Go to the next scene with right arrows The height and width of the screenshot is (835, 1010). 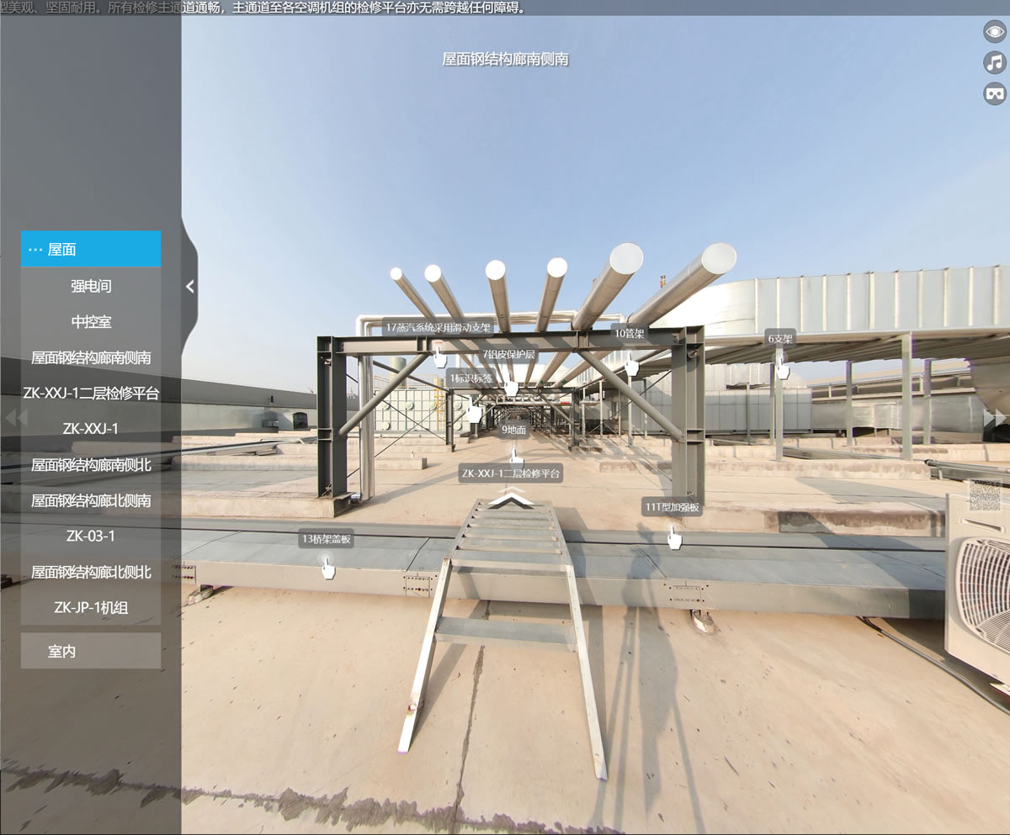coord(995,417)
